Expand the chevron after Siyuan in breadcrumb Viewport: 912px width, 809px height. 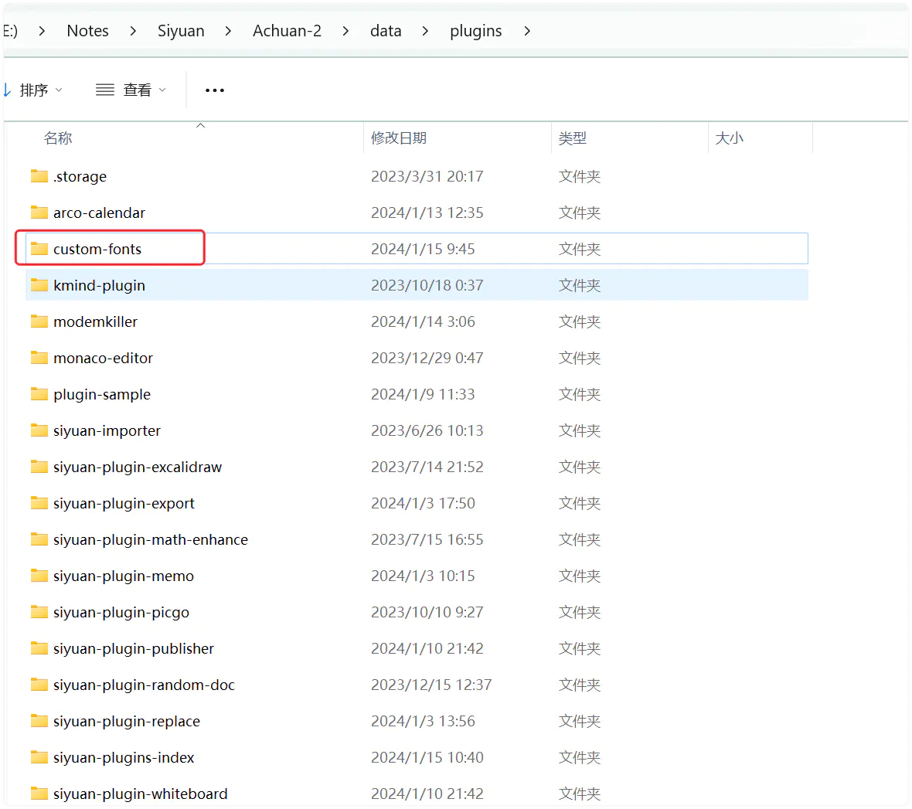point(228,31)
